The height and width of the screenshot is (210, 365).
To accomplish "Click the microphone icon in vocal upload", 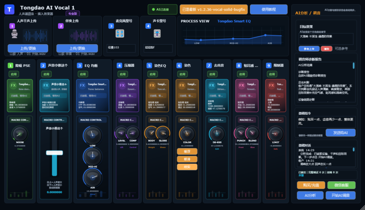I will click(15, 34).
